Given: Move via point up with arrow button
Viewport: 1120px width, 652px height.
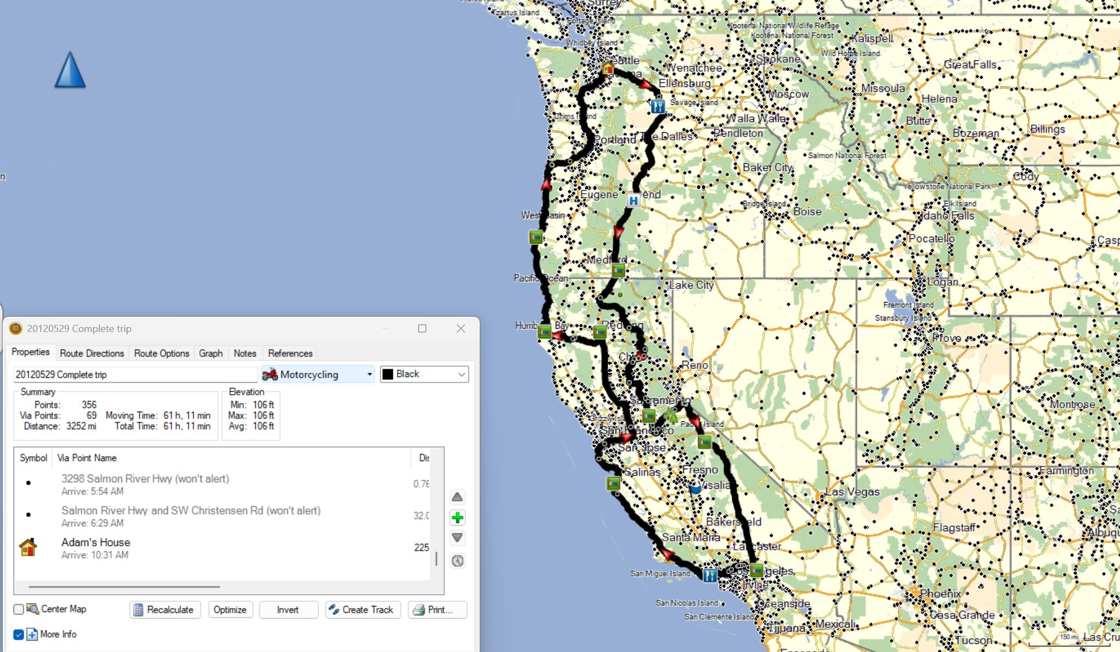Looking at the screenshot, I should tap(457, 497).
